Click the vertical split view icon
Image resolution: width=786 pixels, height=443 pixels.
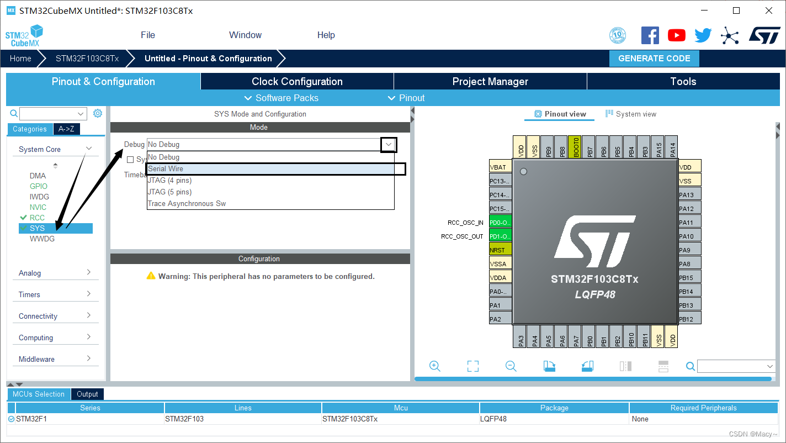click(x=625, y=366)
